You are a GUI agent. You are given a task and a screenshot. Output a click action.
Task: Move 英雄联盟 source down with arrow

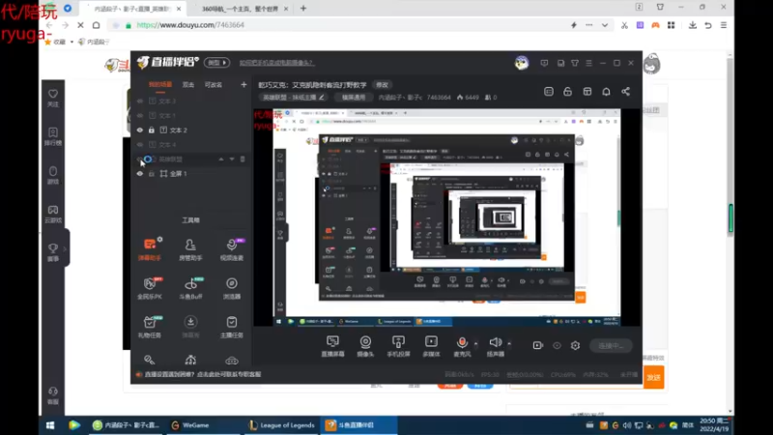[x=232, y=159]
